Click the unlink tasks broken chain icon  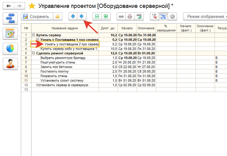click(130, 16)
